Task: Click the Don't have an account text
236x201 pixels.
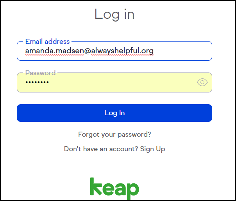Action: 101,149
